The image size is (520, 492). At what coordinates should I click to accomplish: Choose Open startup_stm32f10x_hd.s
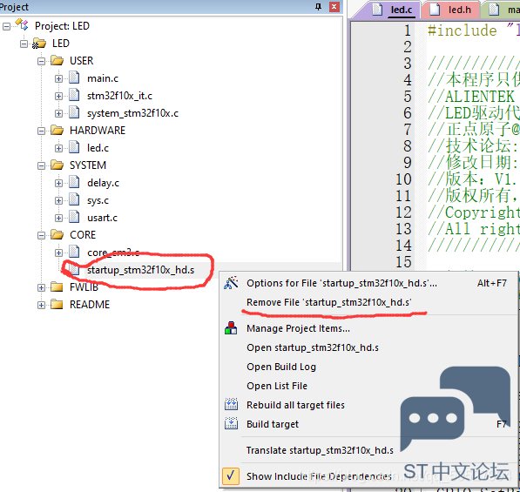point(368,347)
